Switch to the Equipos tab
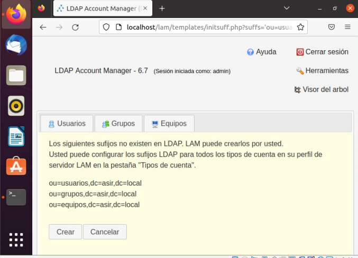 pyautogui.click(x=169, y=124)
